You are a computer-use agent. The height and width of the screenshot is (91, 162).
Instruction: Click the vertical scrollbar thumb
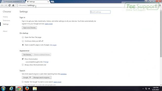click(161, 34)
